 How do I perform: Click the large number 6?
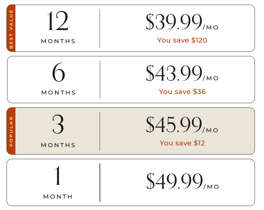[59, 73]
